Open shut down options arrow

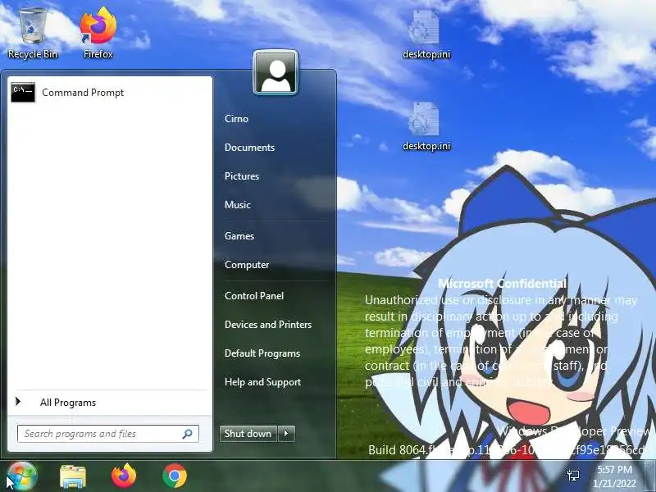(x=286, y=434)
